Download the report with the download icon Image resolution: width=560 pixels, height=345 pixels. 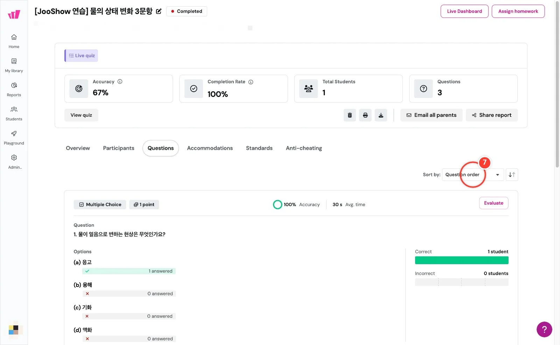click(381, 115)
